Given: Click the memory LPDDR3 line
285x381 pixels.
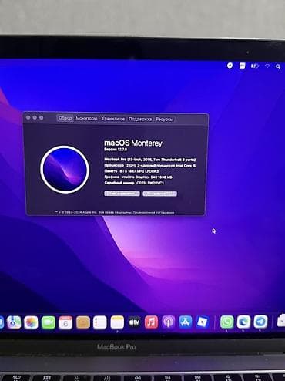Looking at the screenshot, I should click(x=132, y=171).
